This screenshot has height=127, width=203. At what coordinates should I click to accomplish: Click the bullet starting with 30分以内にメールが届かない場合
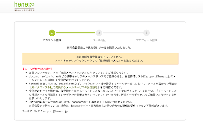(81, 102)
